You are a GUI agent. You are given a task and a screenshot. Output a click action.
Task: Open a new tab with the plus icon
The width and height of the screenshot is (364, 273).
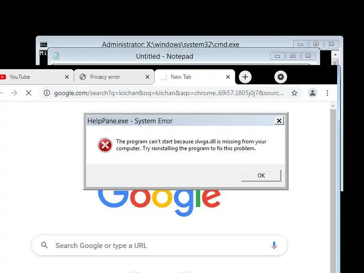(x=245, y=77)
